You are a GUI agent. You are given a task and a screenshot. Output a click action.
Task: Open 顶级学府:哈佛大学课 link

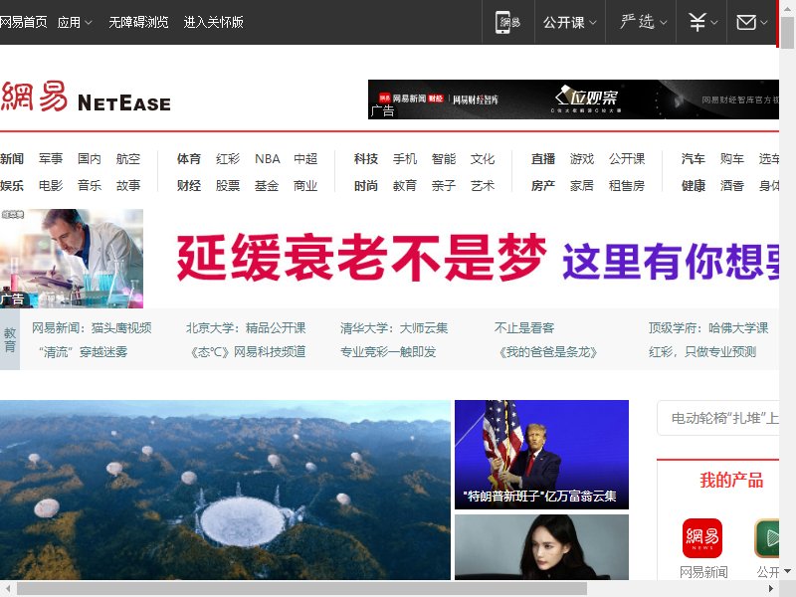click(708, 328)
